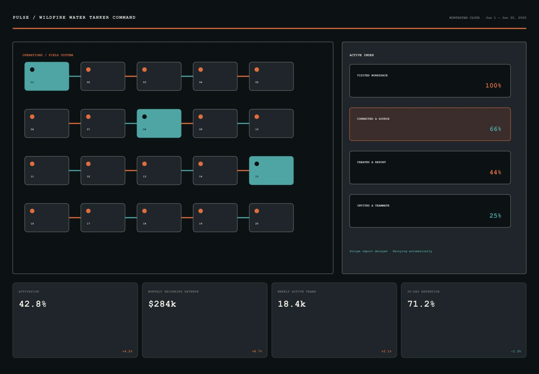Open the 30-Day Retention card
The image size is (539, 374).
tap(464, 320)
